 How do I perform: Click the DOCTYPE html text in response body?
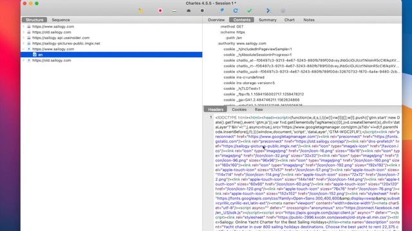point(231,117)
